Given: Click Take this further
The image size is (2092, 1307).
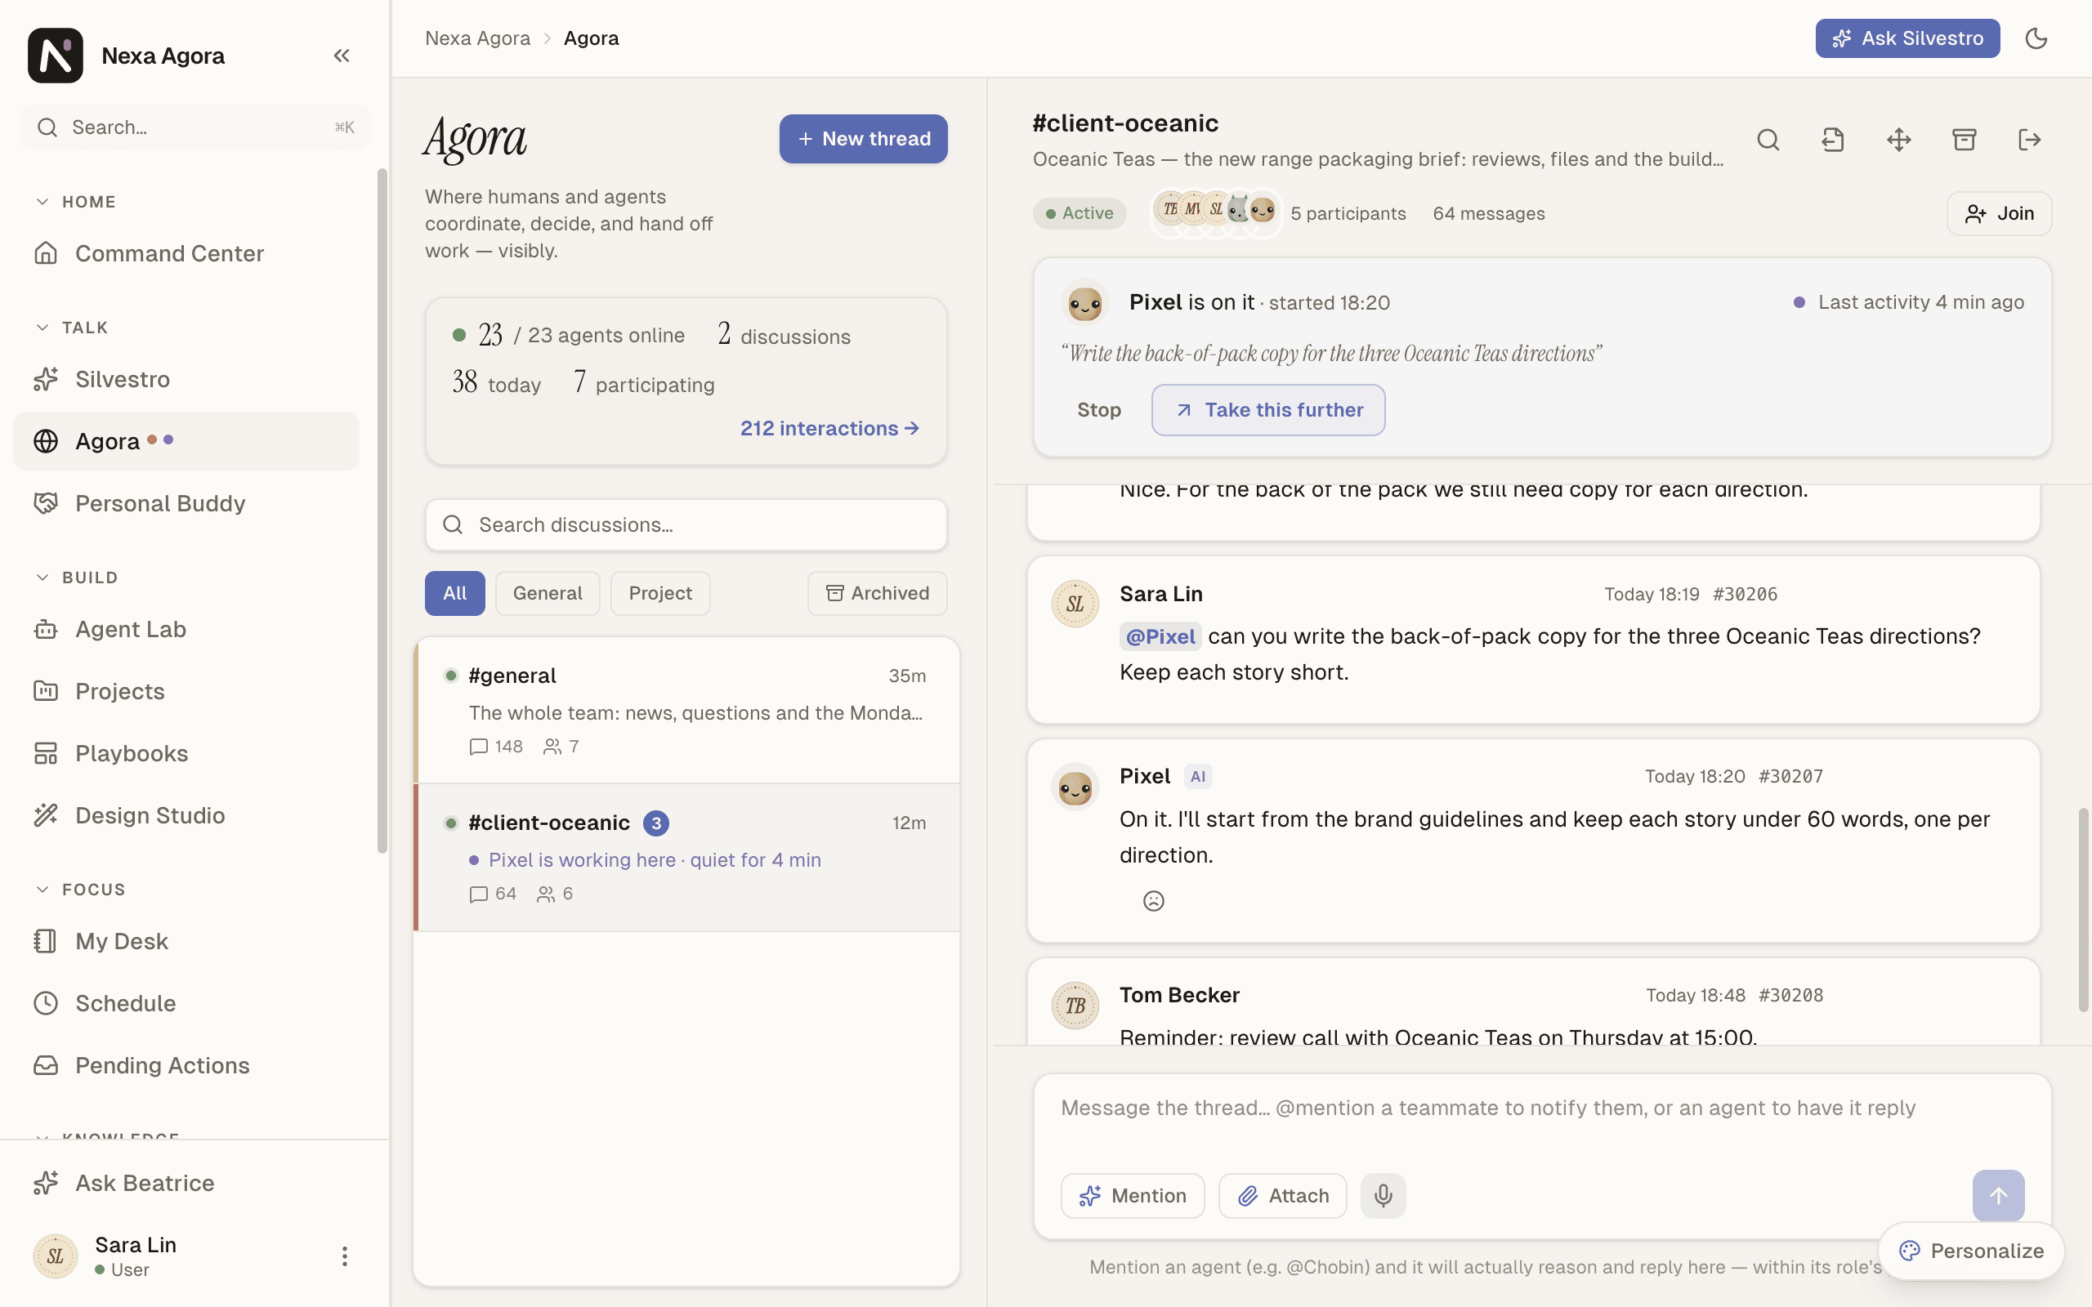Looking at the screenshot, I should pyautogui.click(x=1268, y=410).
